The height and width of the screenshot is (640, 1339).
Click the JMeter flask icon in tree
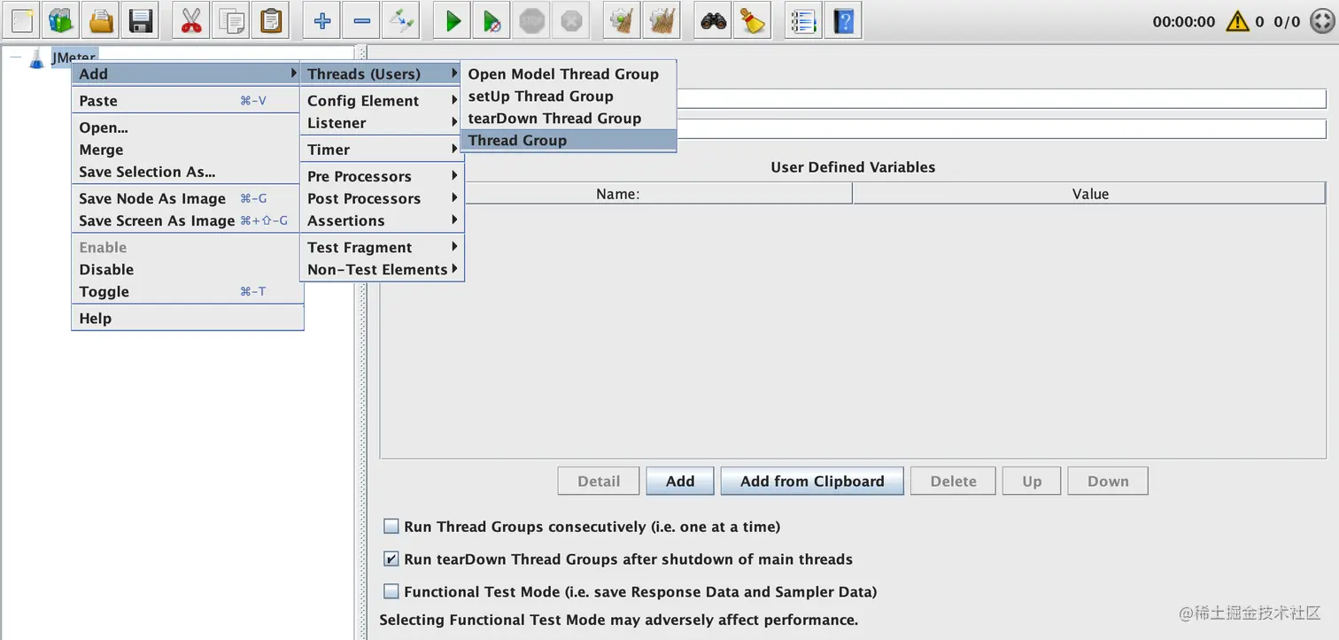pyautogui.click(x=36, y=58)
